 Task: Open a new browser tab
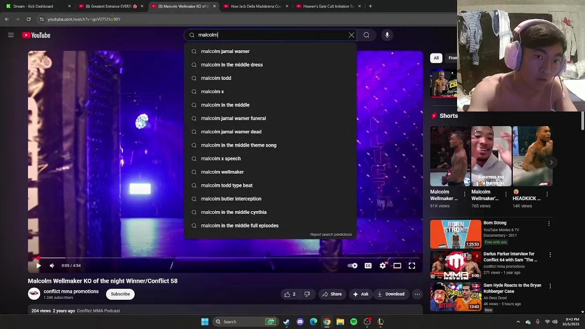coord(370,6)
